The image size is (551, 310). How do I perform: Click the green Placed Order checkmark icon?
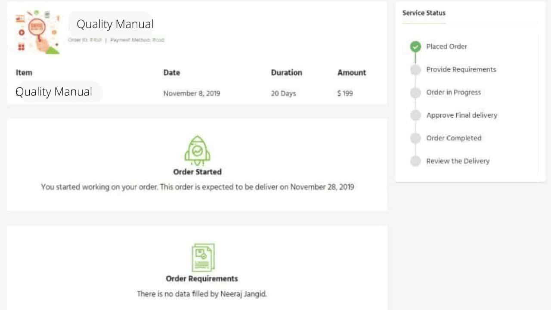pyautogui.click(x=415, y=46)
